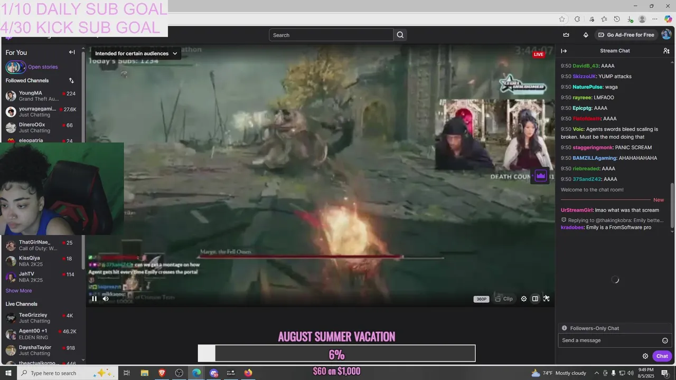Open Windows Start menu
676x380 pixels.
[x=8, y=373]
